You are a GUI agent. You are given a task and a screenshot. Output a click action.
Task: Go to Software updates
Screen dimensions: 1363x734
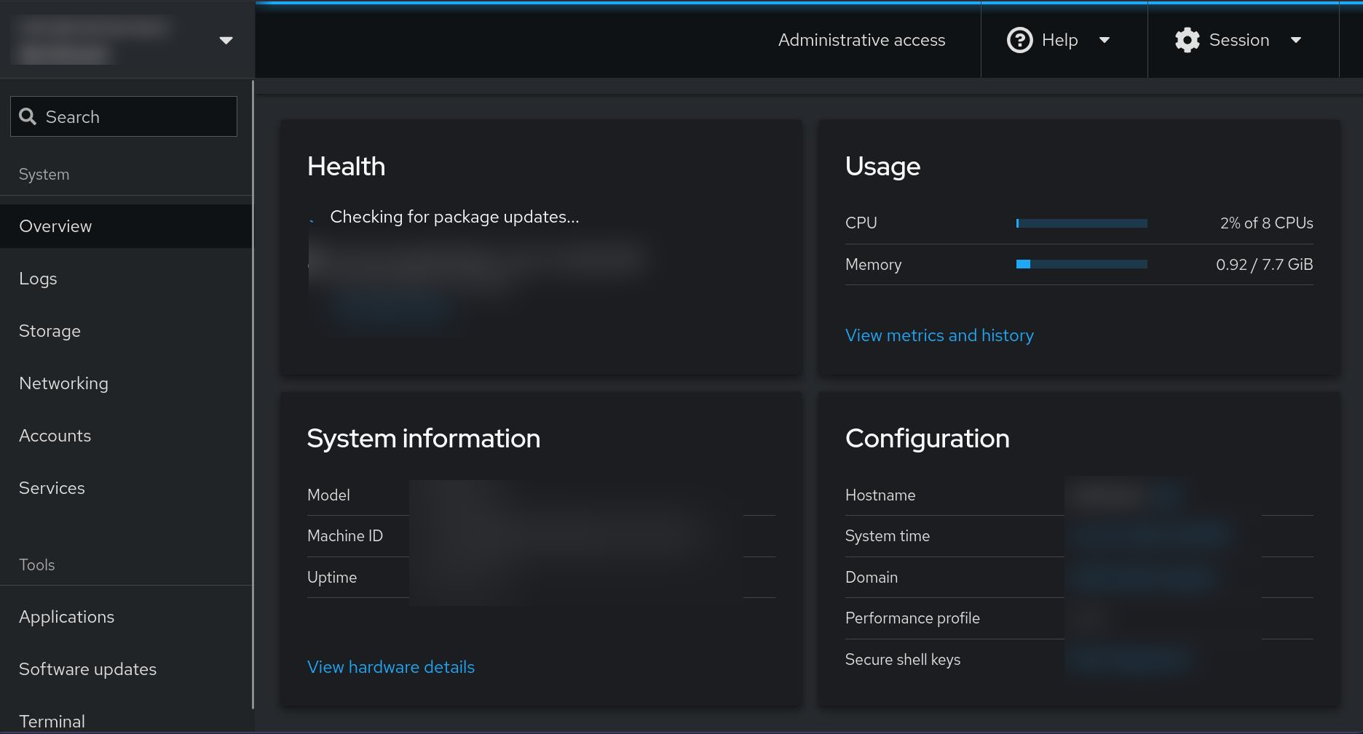pos(127,669)
